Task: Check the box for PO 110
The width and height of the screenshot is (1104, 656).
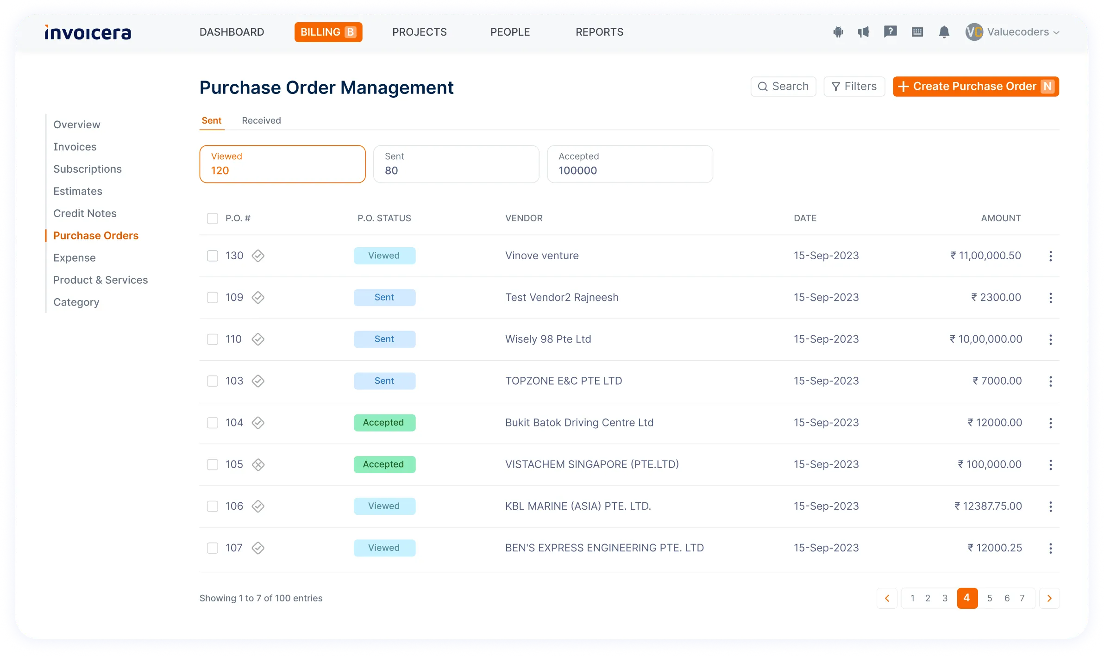Action: tap(212, 339)
